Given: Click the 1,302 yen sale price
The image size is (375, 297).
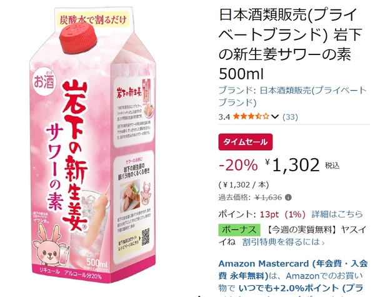Looking at the screenshot, I should click(x=292, y=165).
